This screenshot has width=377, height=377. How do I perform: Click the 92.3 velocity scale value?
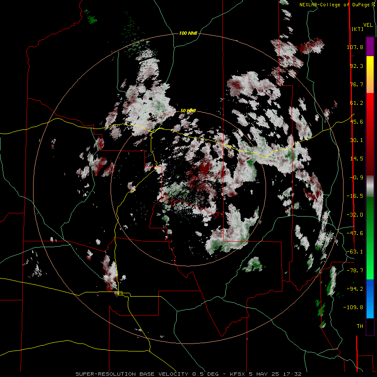(356, 66)
